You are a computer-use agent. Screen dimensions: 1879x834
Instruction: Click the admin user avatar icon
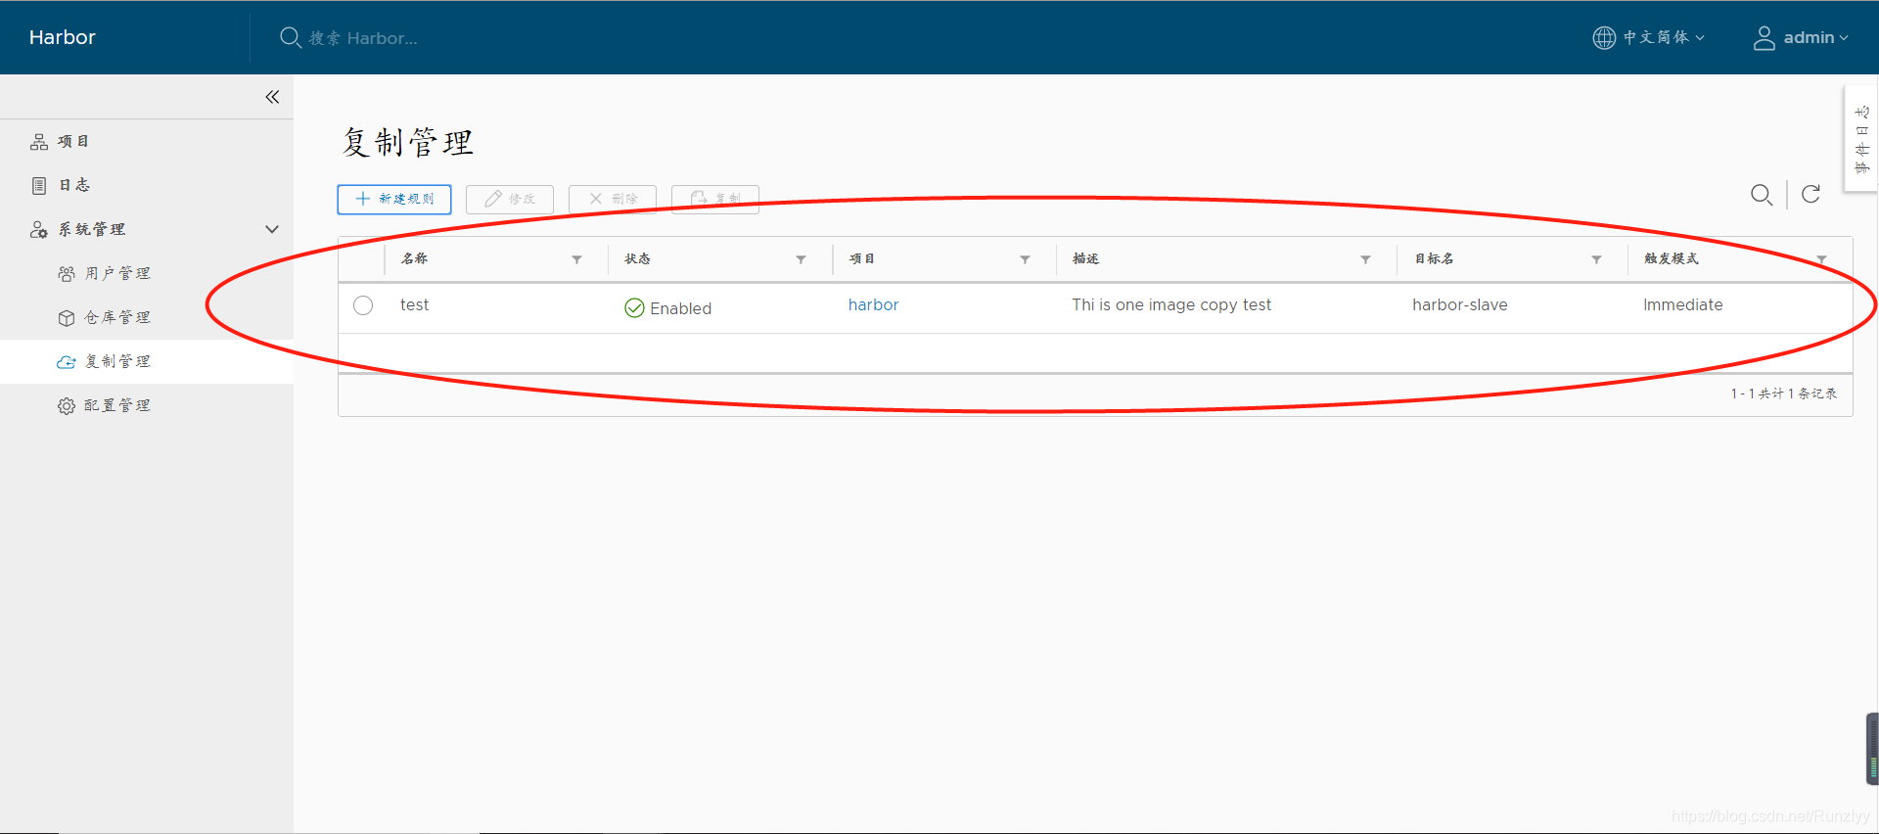point(1764,37)
